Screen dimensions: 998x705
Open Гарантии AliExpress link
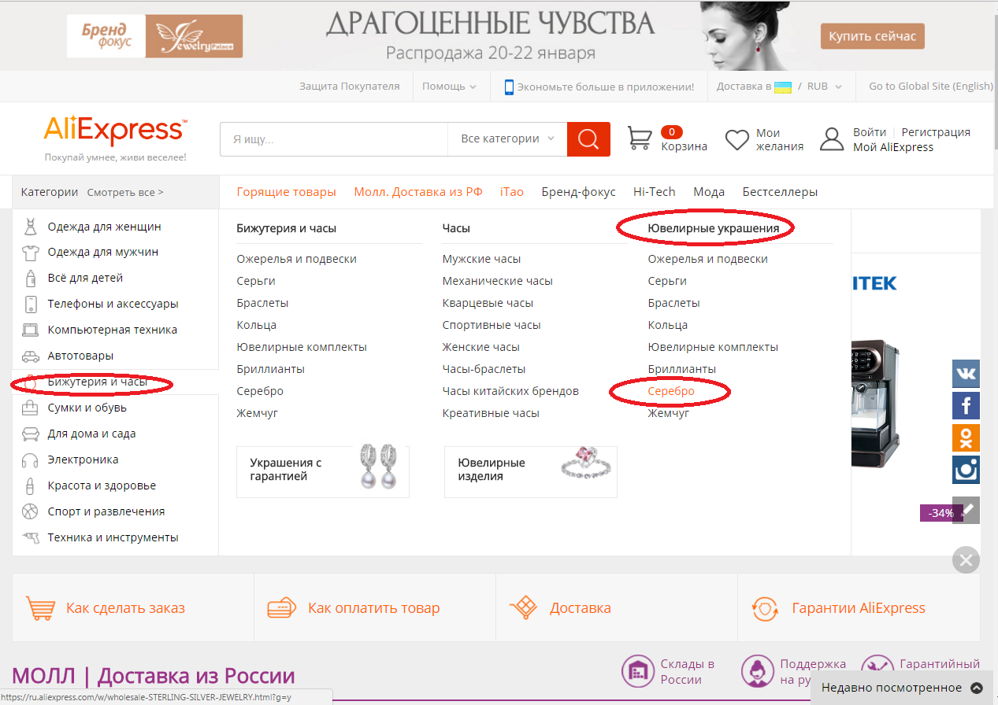coord(859,608)
